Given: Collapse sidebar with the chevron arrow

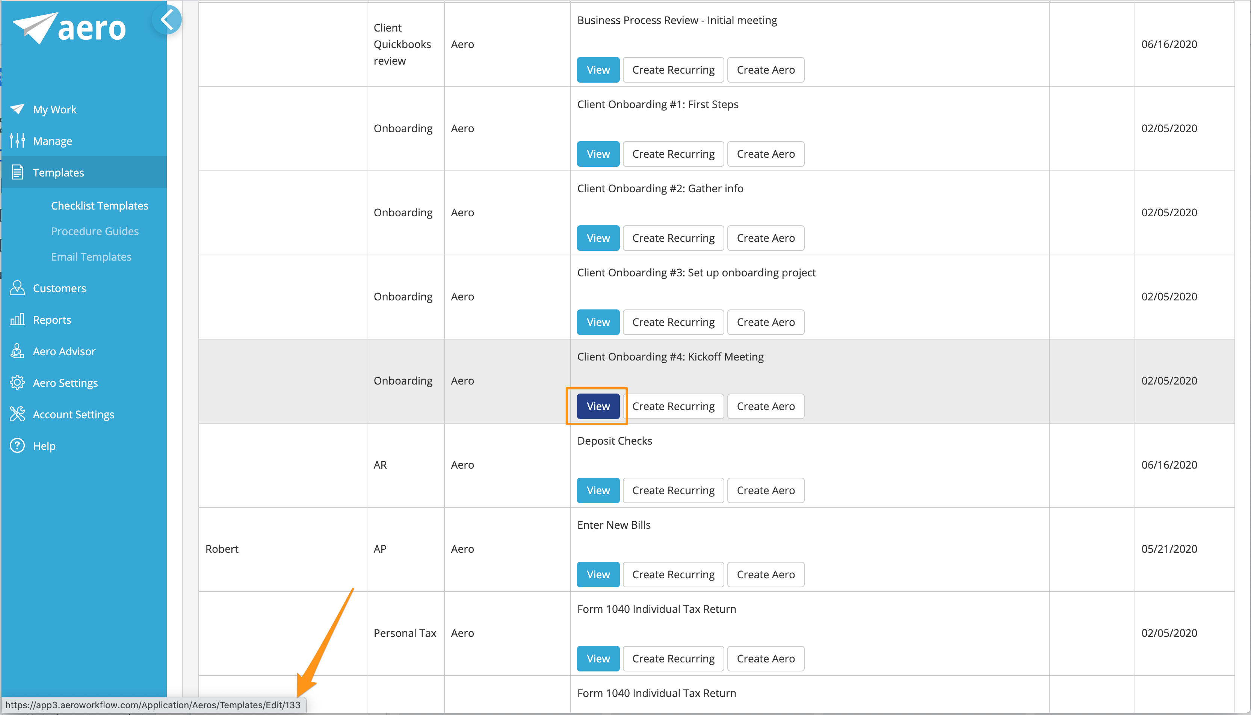Looking at the screenshot, I should point(167,20).
